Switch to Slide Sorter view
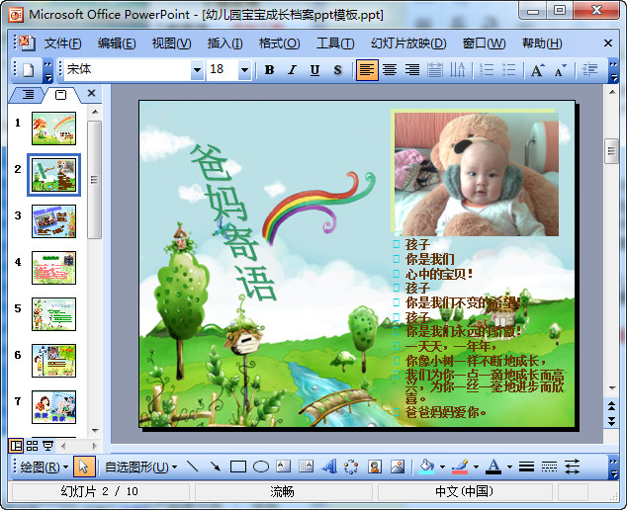 coord(32,446)
